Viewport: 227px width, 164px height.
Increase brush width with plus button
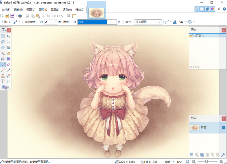point(59,22)
